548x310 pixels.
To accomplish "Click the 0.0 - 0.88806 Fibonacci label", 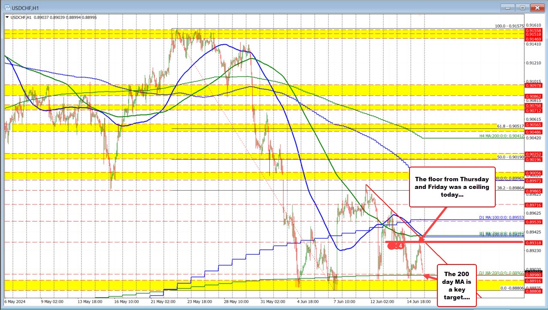I will (512, 288).
